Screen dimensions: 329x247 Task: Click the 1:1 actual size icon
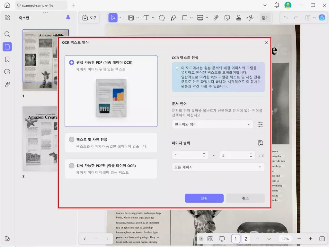[322, 239]
